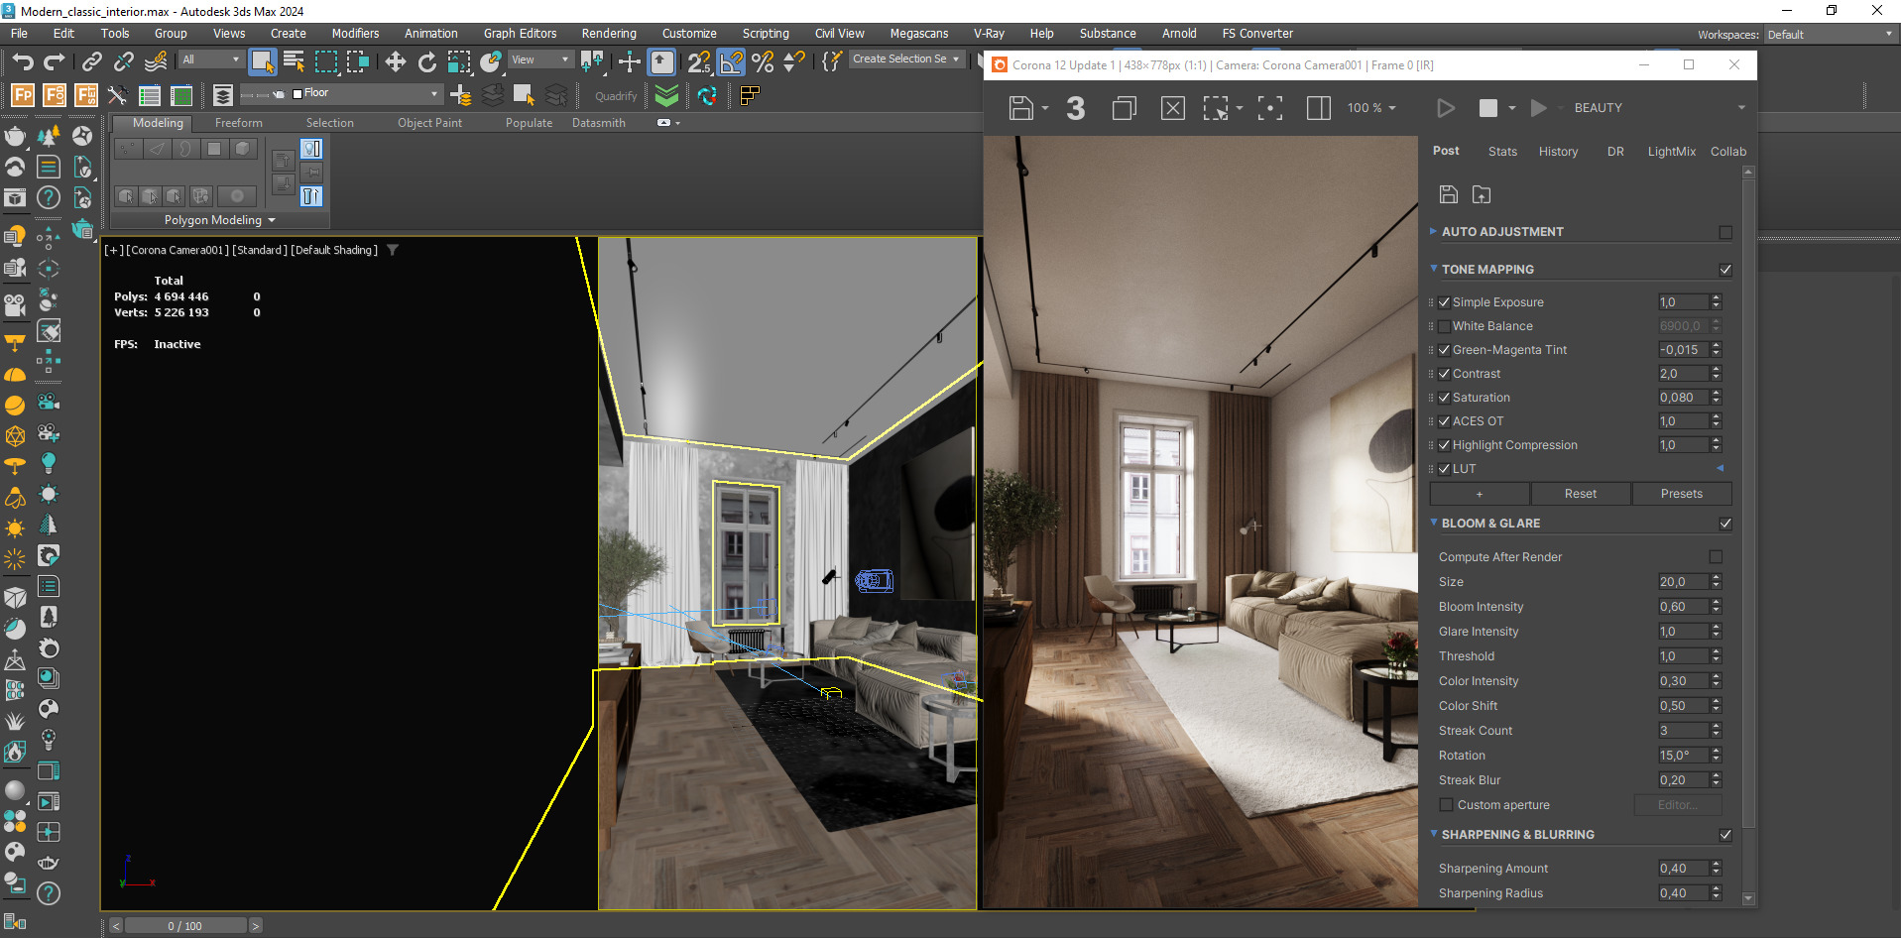
Task: Switch to the History tab
Action: [1558, 152]
